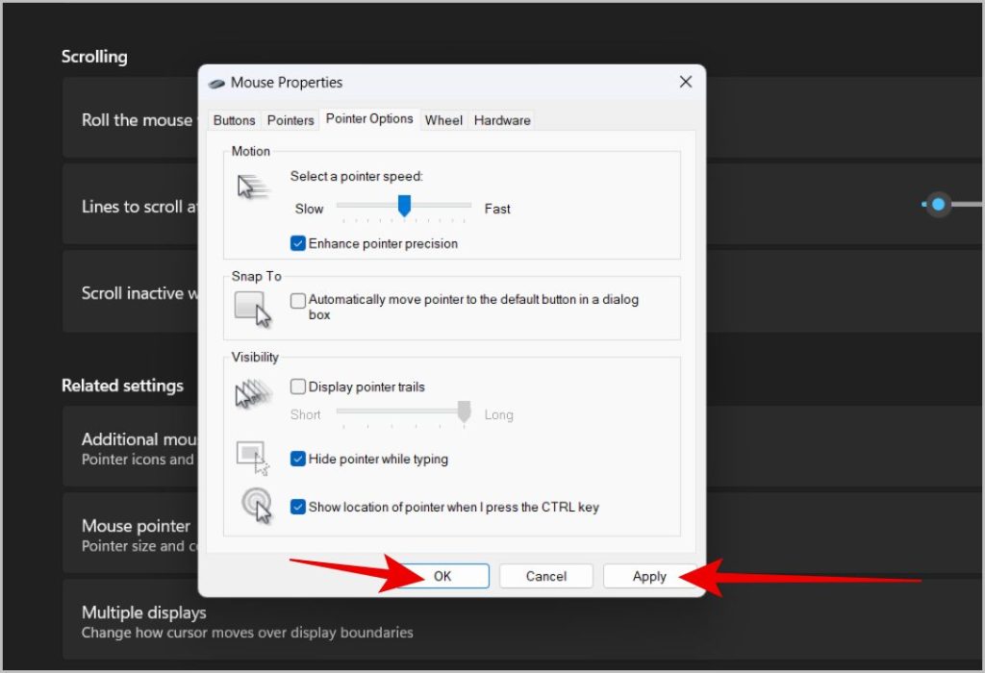Screen dimensions: 985x673
Task: Click the Fast label by the speed slider
Action: 497,209
